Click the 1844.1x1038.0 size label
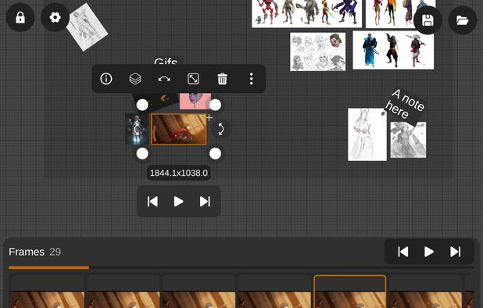This screenshot has height=308, width=483. [x=179, y=173]
